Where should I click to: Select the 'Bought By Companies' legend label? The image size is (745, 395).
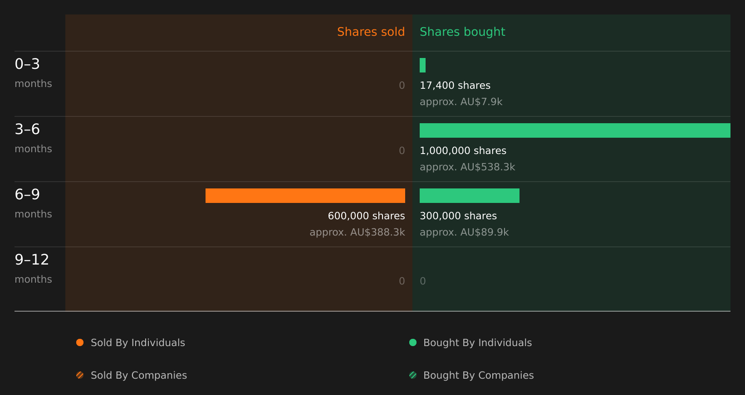coord(478,376)
